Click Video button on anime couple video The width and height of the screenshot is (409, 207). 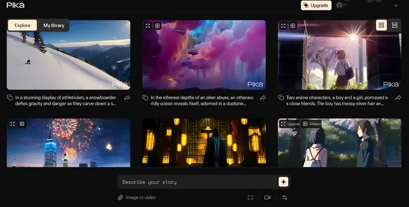[311, 124]
